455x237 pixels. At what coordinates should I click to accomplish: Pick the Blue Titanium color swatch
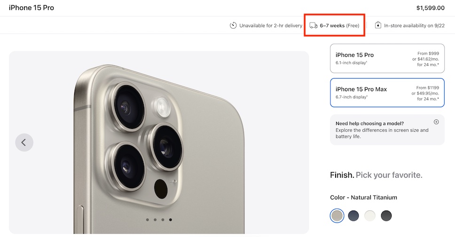pos(353,216)
